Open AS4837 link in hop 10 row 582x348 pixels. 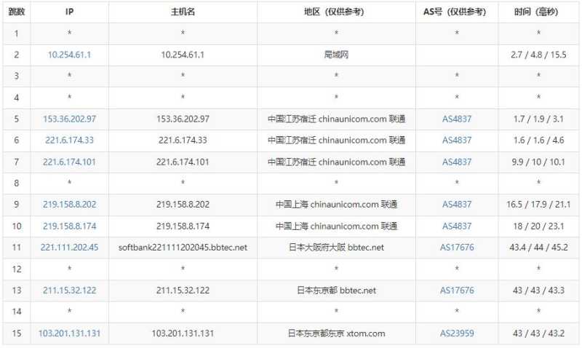(x=457, y=226)
